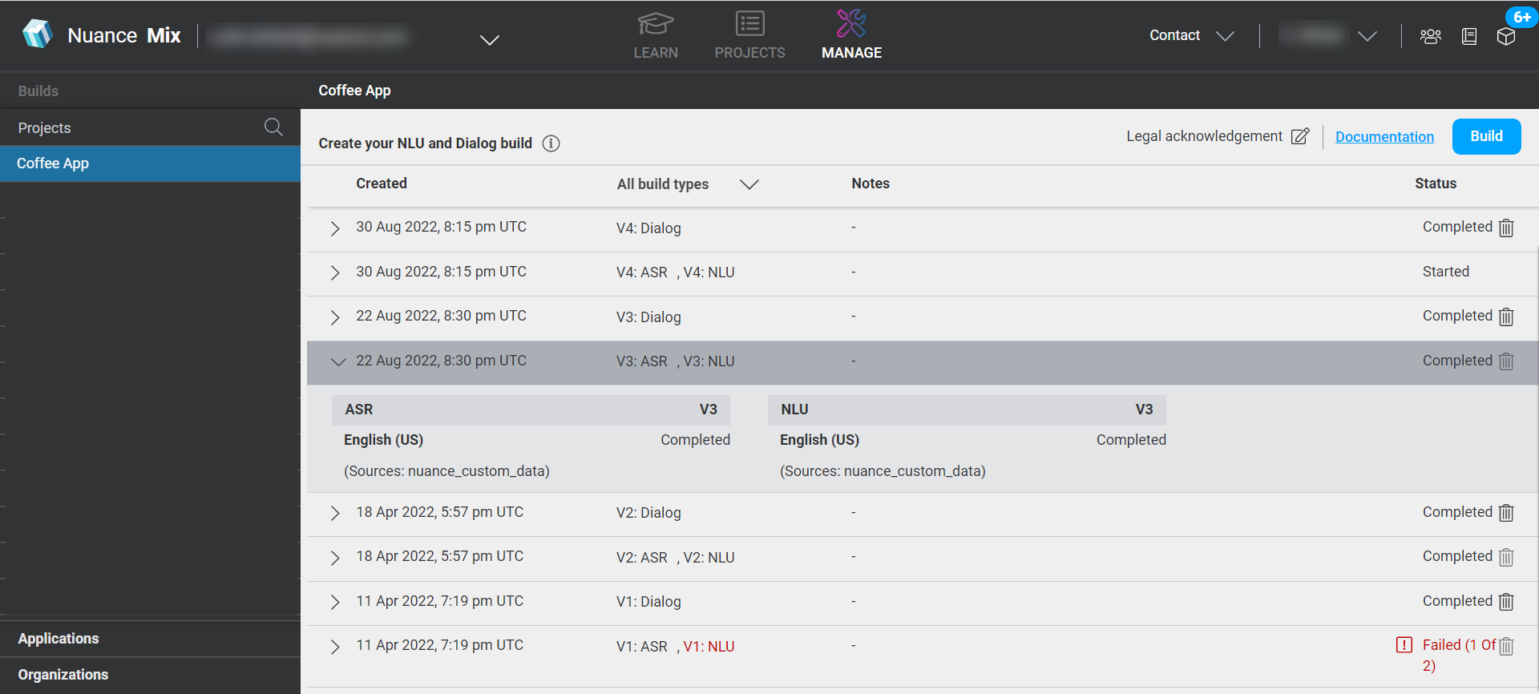Delete the V4: Dialog build with trash icon
1539x694 pixels.
click(1506, 228)
